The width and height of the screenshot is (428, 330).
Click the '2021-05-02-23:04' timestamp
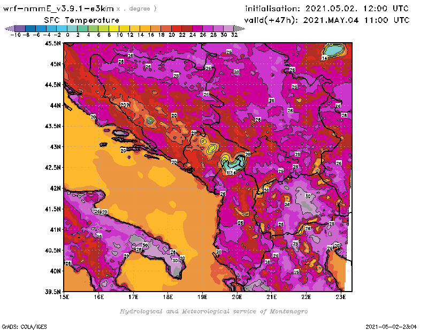point(391,327)
